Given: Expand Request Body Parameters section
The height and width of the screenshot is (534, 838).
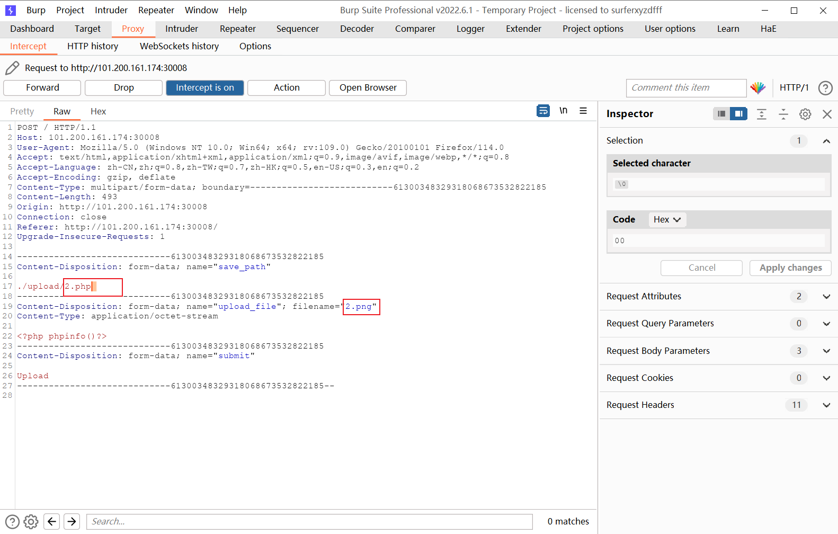Looking at the screenshot, I should pos(826,351).
